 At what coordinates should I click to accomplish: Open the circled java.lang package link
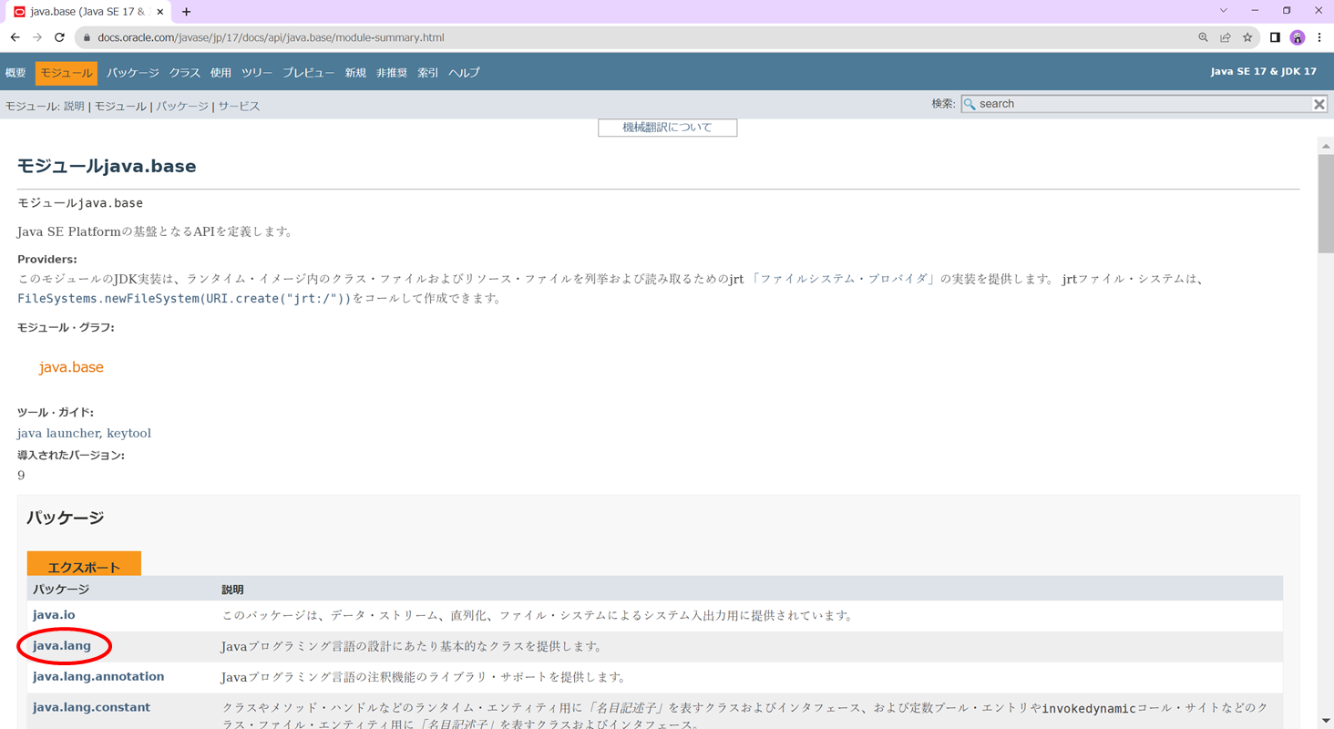[x=62, y=646]
